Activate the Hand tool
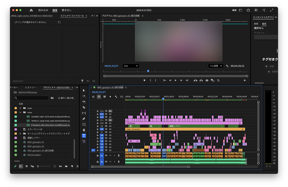The height and width of the screenshot is (187, 288). click(x=84, y=130)
